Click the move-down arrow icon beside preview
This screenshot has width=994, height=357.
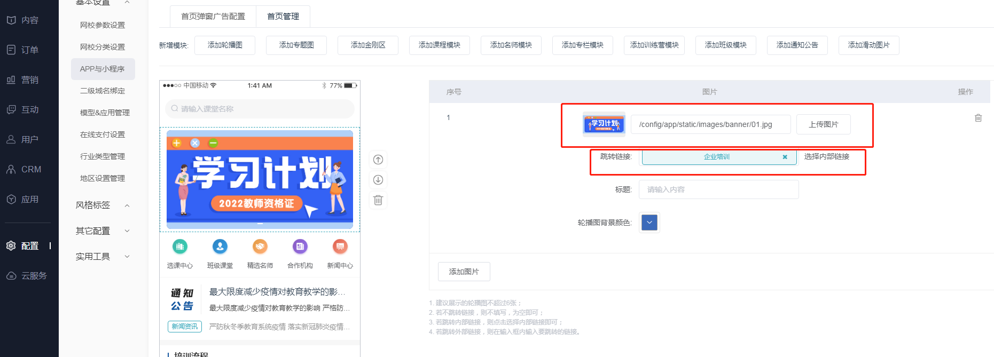[x=378, y=180]
